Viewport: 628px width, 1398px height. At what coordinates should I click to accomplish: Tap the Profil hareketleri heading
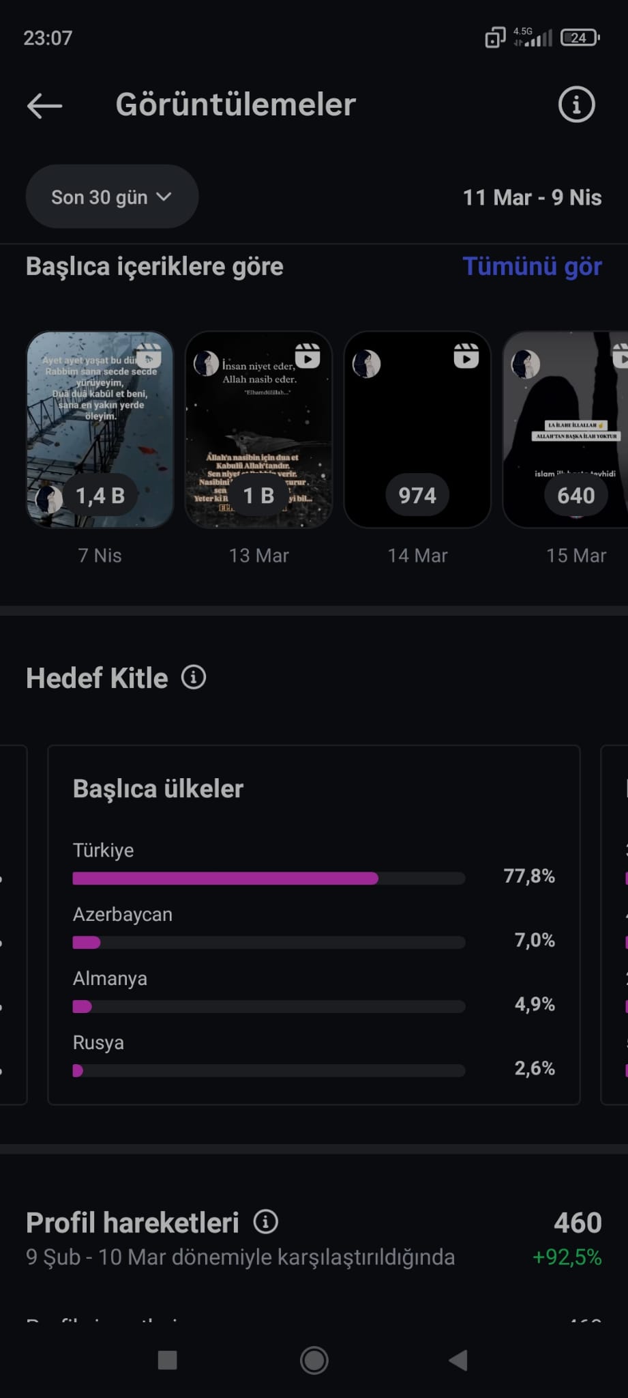(x=132, y=1223)
